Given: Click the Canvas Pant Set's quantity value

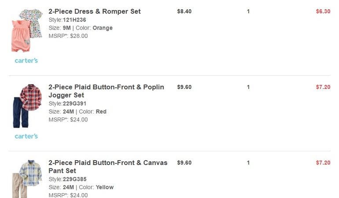Looking at the screenshot, I should pos(248,163).
